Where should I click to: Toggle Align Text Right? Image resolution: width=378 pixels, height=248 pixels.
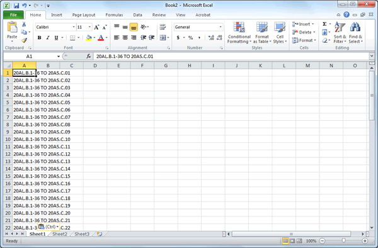coord(134,38)
